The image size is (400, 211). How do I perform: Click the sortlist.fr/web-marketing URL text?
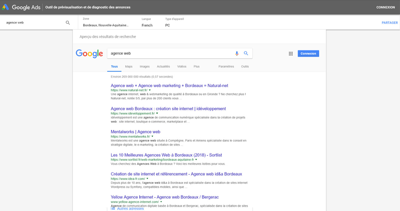coord(152,160)
